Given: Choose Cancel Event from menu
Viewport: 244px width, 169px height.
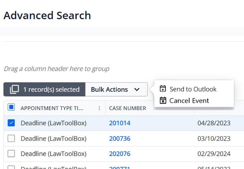Looking at the screenshot, I should click(189, 100).
